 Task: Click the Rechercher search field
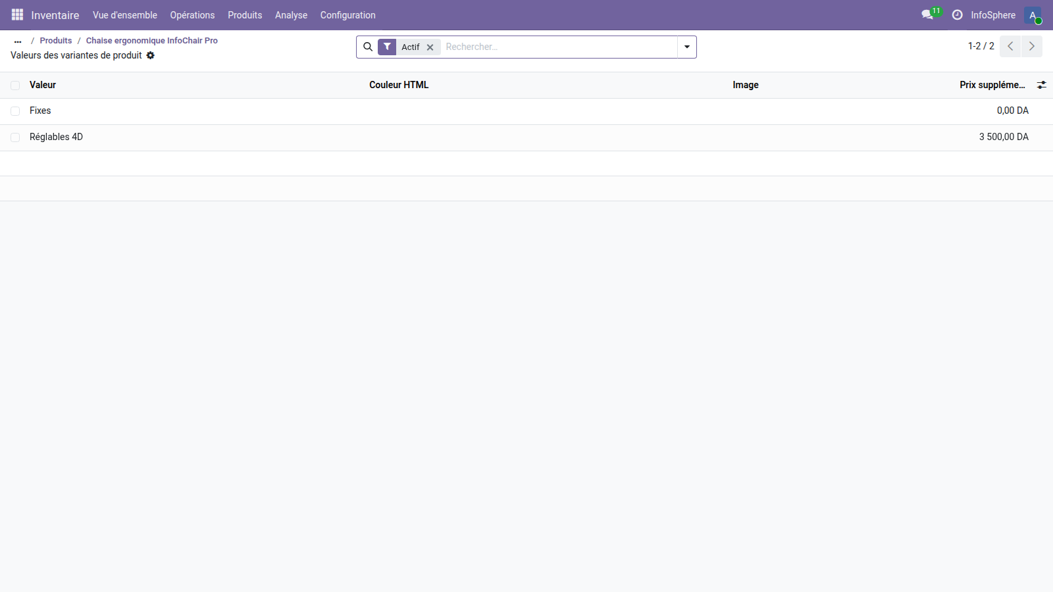(x=559, y=47)
